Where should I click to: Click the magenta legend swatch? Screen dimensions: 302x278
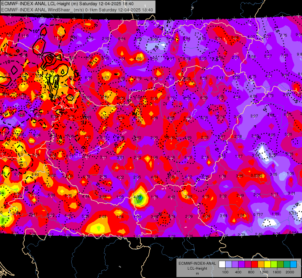click(x=248, y=264)
